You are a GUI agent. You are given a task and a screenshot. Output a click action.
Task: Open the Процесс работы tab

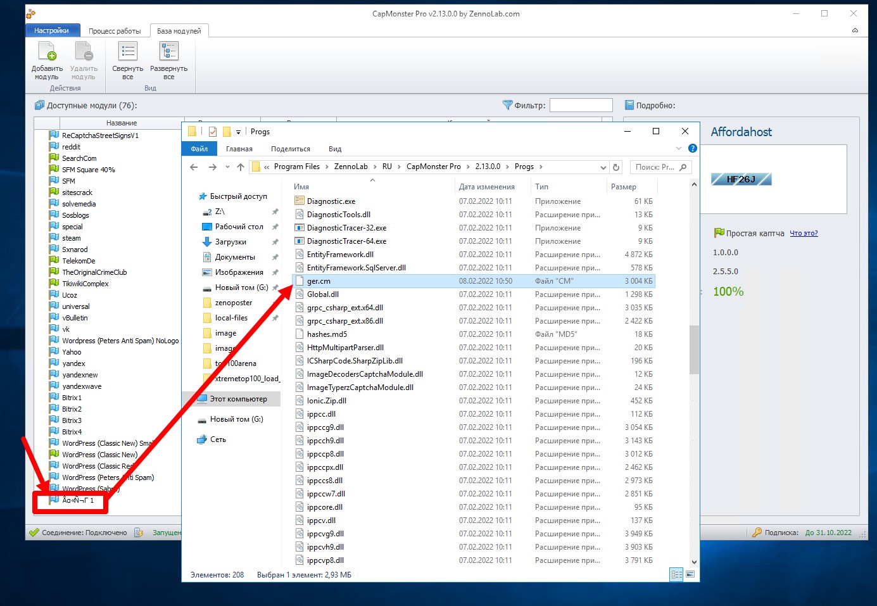(x=115, y=30)
